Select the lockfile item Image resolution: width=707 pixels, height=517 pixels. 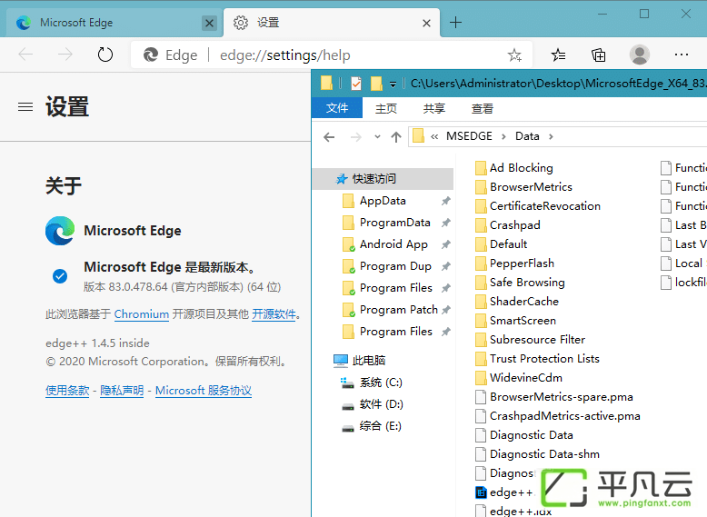(x=683, y=283)
